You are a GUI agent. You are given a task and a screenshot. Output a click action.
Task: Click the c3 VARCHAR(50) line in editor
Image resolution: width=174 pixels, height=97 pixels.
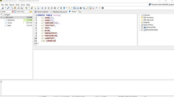50,23
